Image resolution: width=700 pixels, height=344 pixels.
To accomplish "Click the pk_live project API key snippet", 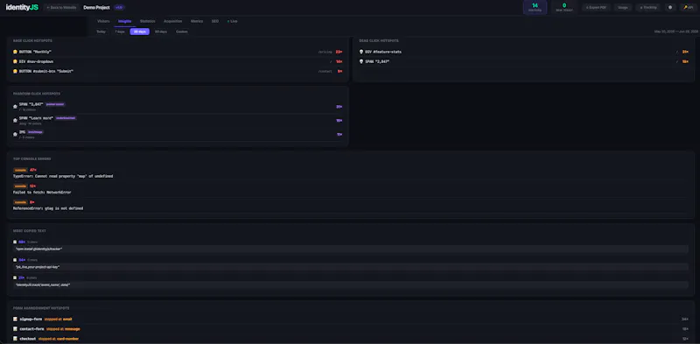I will [351, 267].
